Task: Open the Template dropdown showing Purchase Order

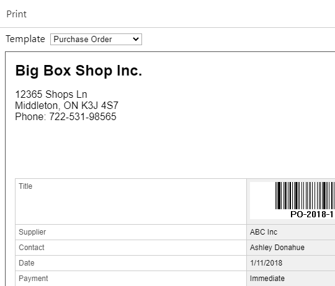Action: tap(96, 39)
